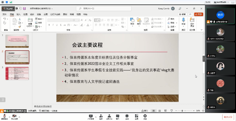Open the meeting chat icon
The width and height of the screenshot is (236, 121).
tap(118, 117)
